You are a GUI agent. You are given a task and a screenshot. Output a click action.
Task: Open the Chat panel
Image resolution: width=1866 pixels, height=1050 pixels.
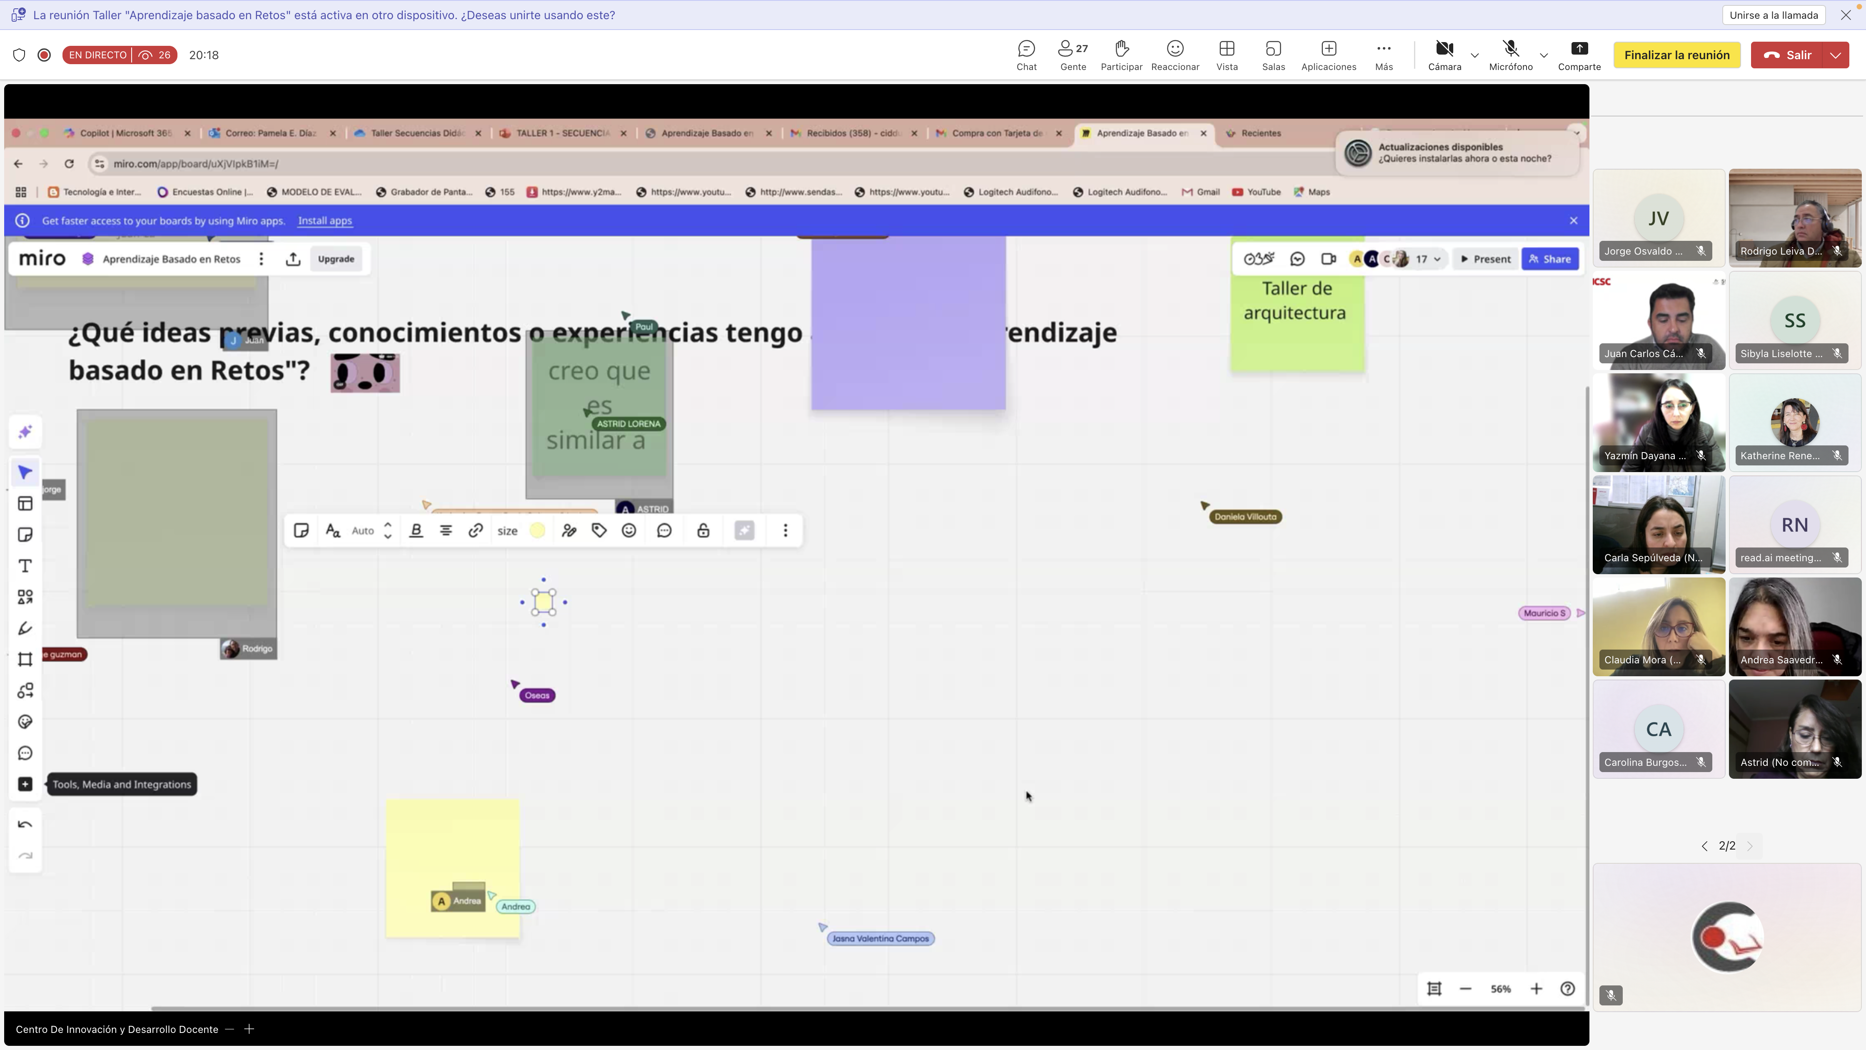pyautogui.click(x=1026, y=55)
